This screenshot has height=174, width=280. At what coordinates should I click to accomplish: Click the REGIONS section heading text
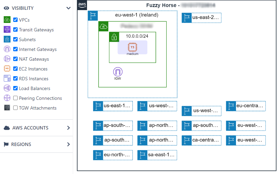[21, 144]
